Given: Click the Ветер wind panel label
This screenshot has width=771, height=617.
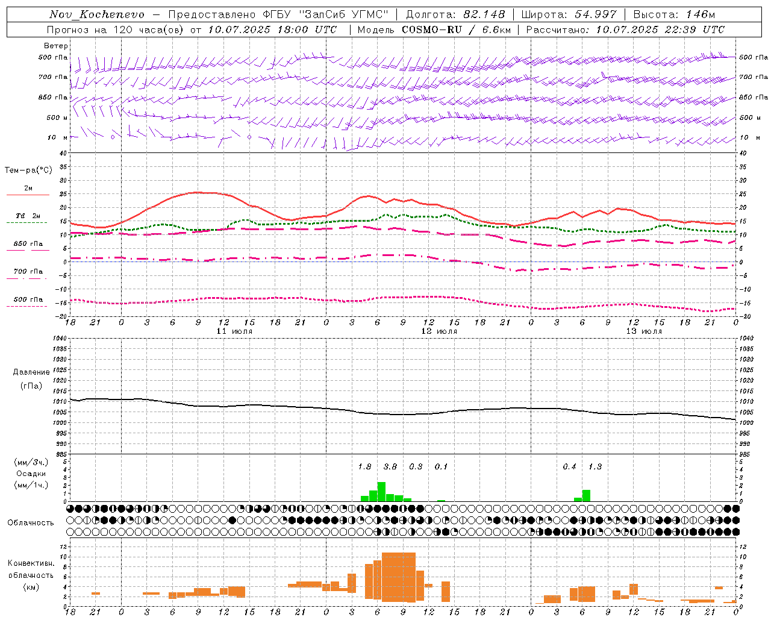Looking at the screenshot, I should click(x=56, y=46).
